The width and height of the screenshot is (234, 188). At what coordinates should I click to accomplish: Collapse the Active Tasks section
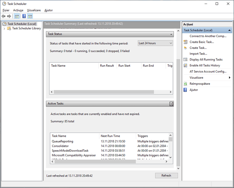(x=171, y=104)
